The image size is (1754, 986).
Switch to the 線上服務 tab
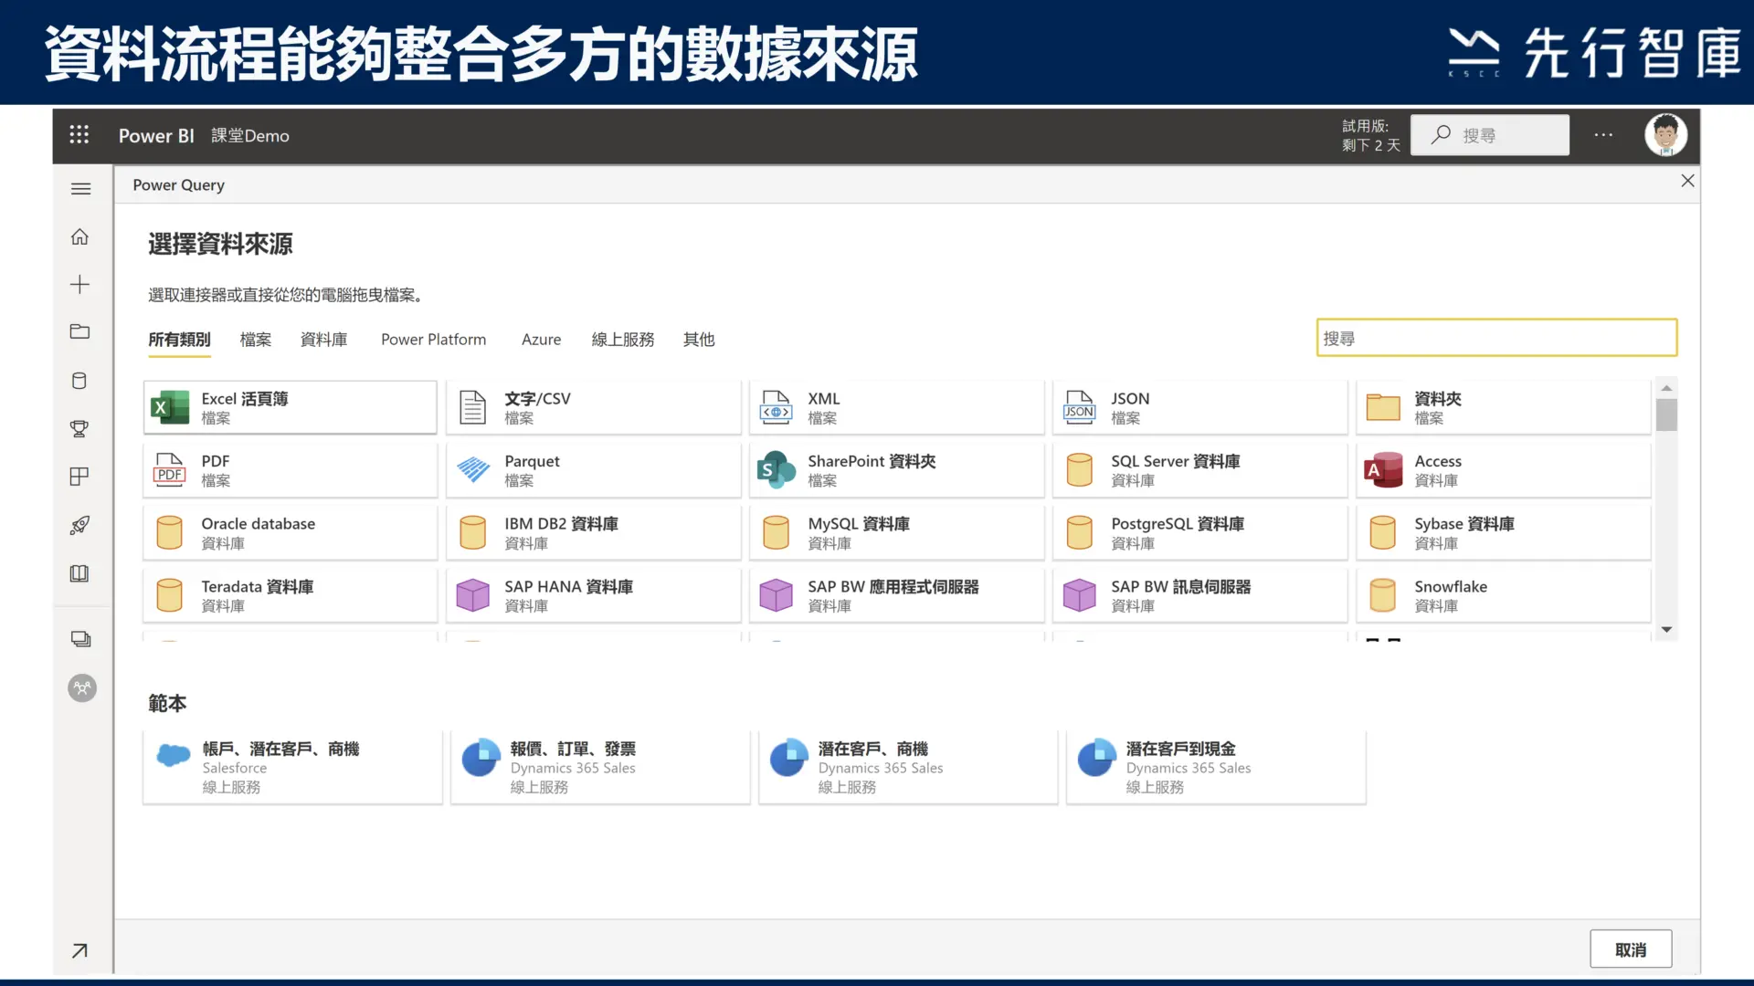[x=623, y=340]
